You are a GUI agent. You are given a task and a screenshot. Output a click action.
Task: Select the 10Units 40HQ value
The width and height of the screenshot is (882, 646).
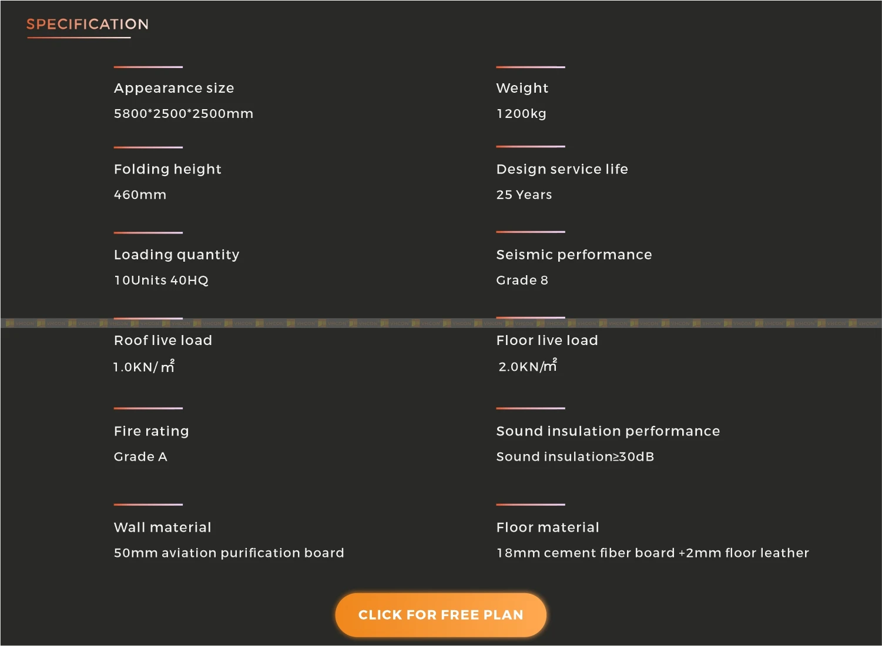tap(161, 280)
